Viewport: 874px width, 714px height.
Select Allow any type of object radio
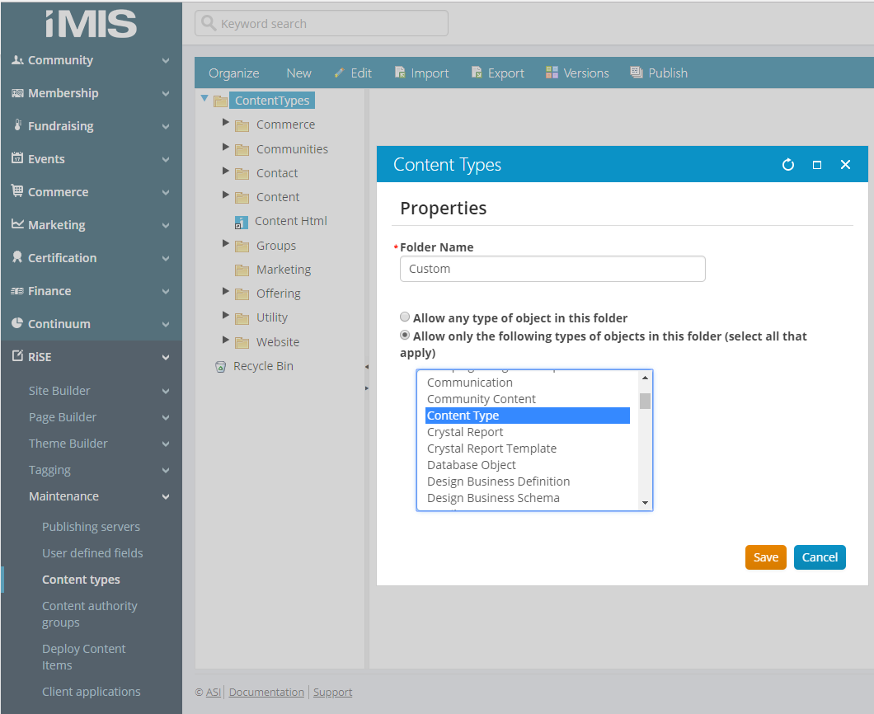(x=405, y=317)
